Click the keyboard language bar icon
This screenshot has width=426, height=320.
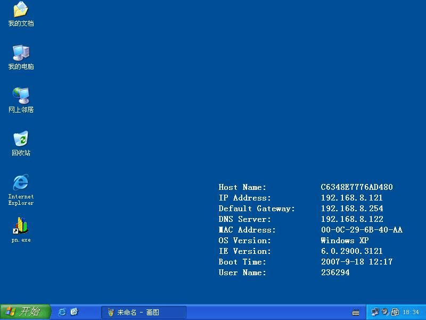(356, 313)
